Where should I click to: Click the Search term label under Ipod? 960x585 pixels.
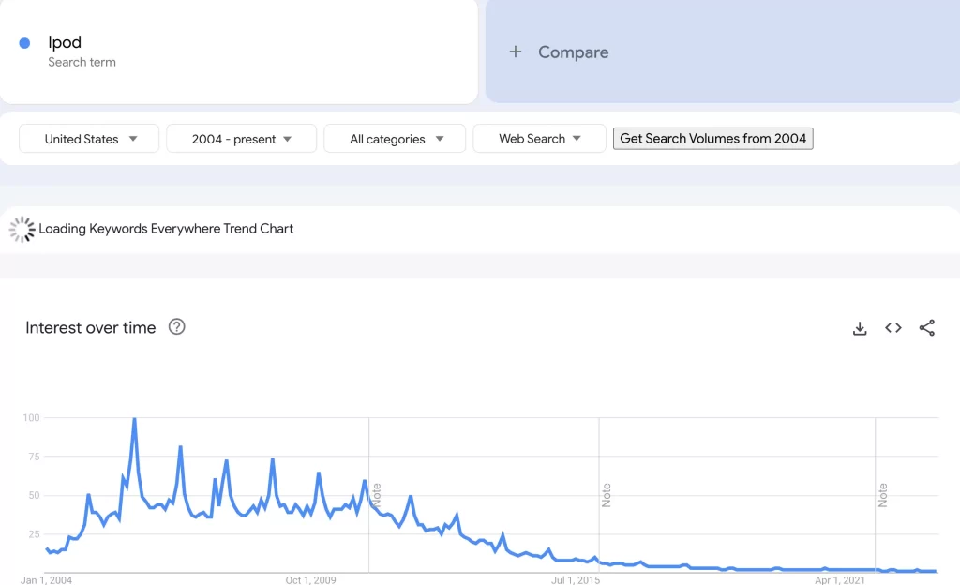(82, 62)
